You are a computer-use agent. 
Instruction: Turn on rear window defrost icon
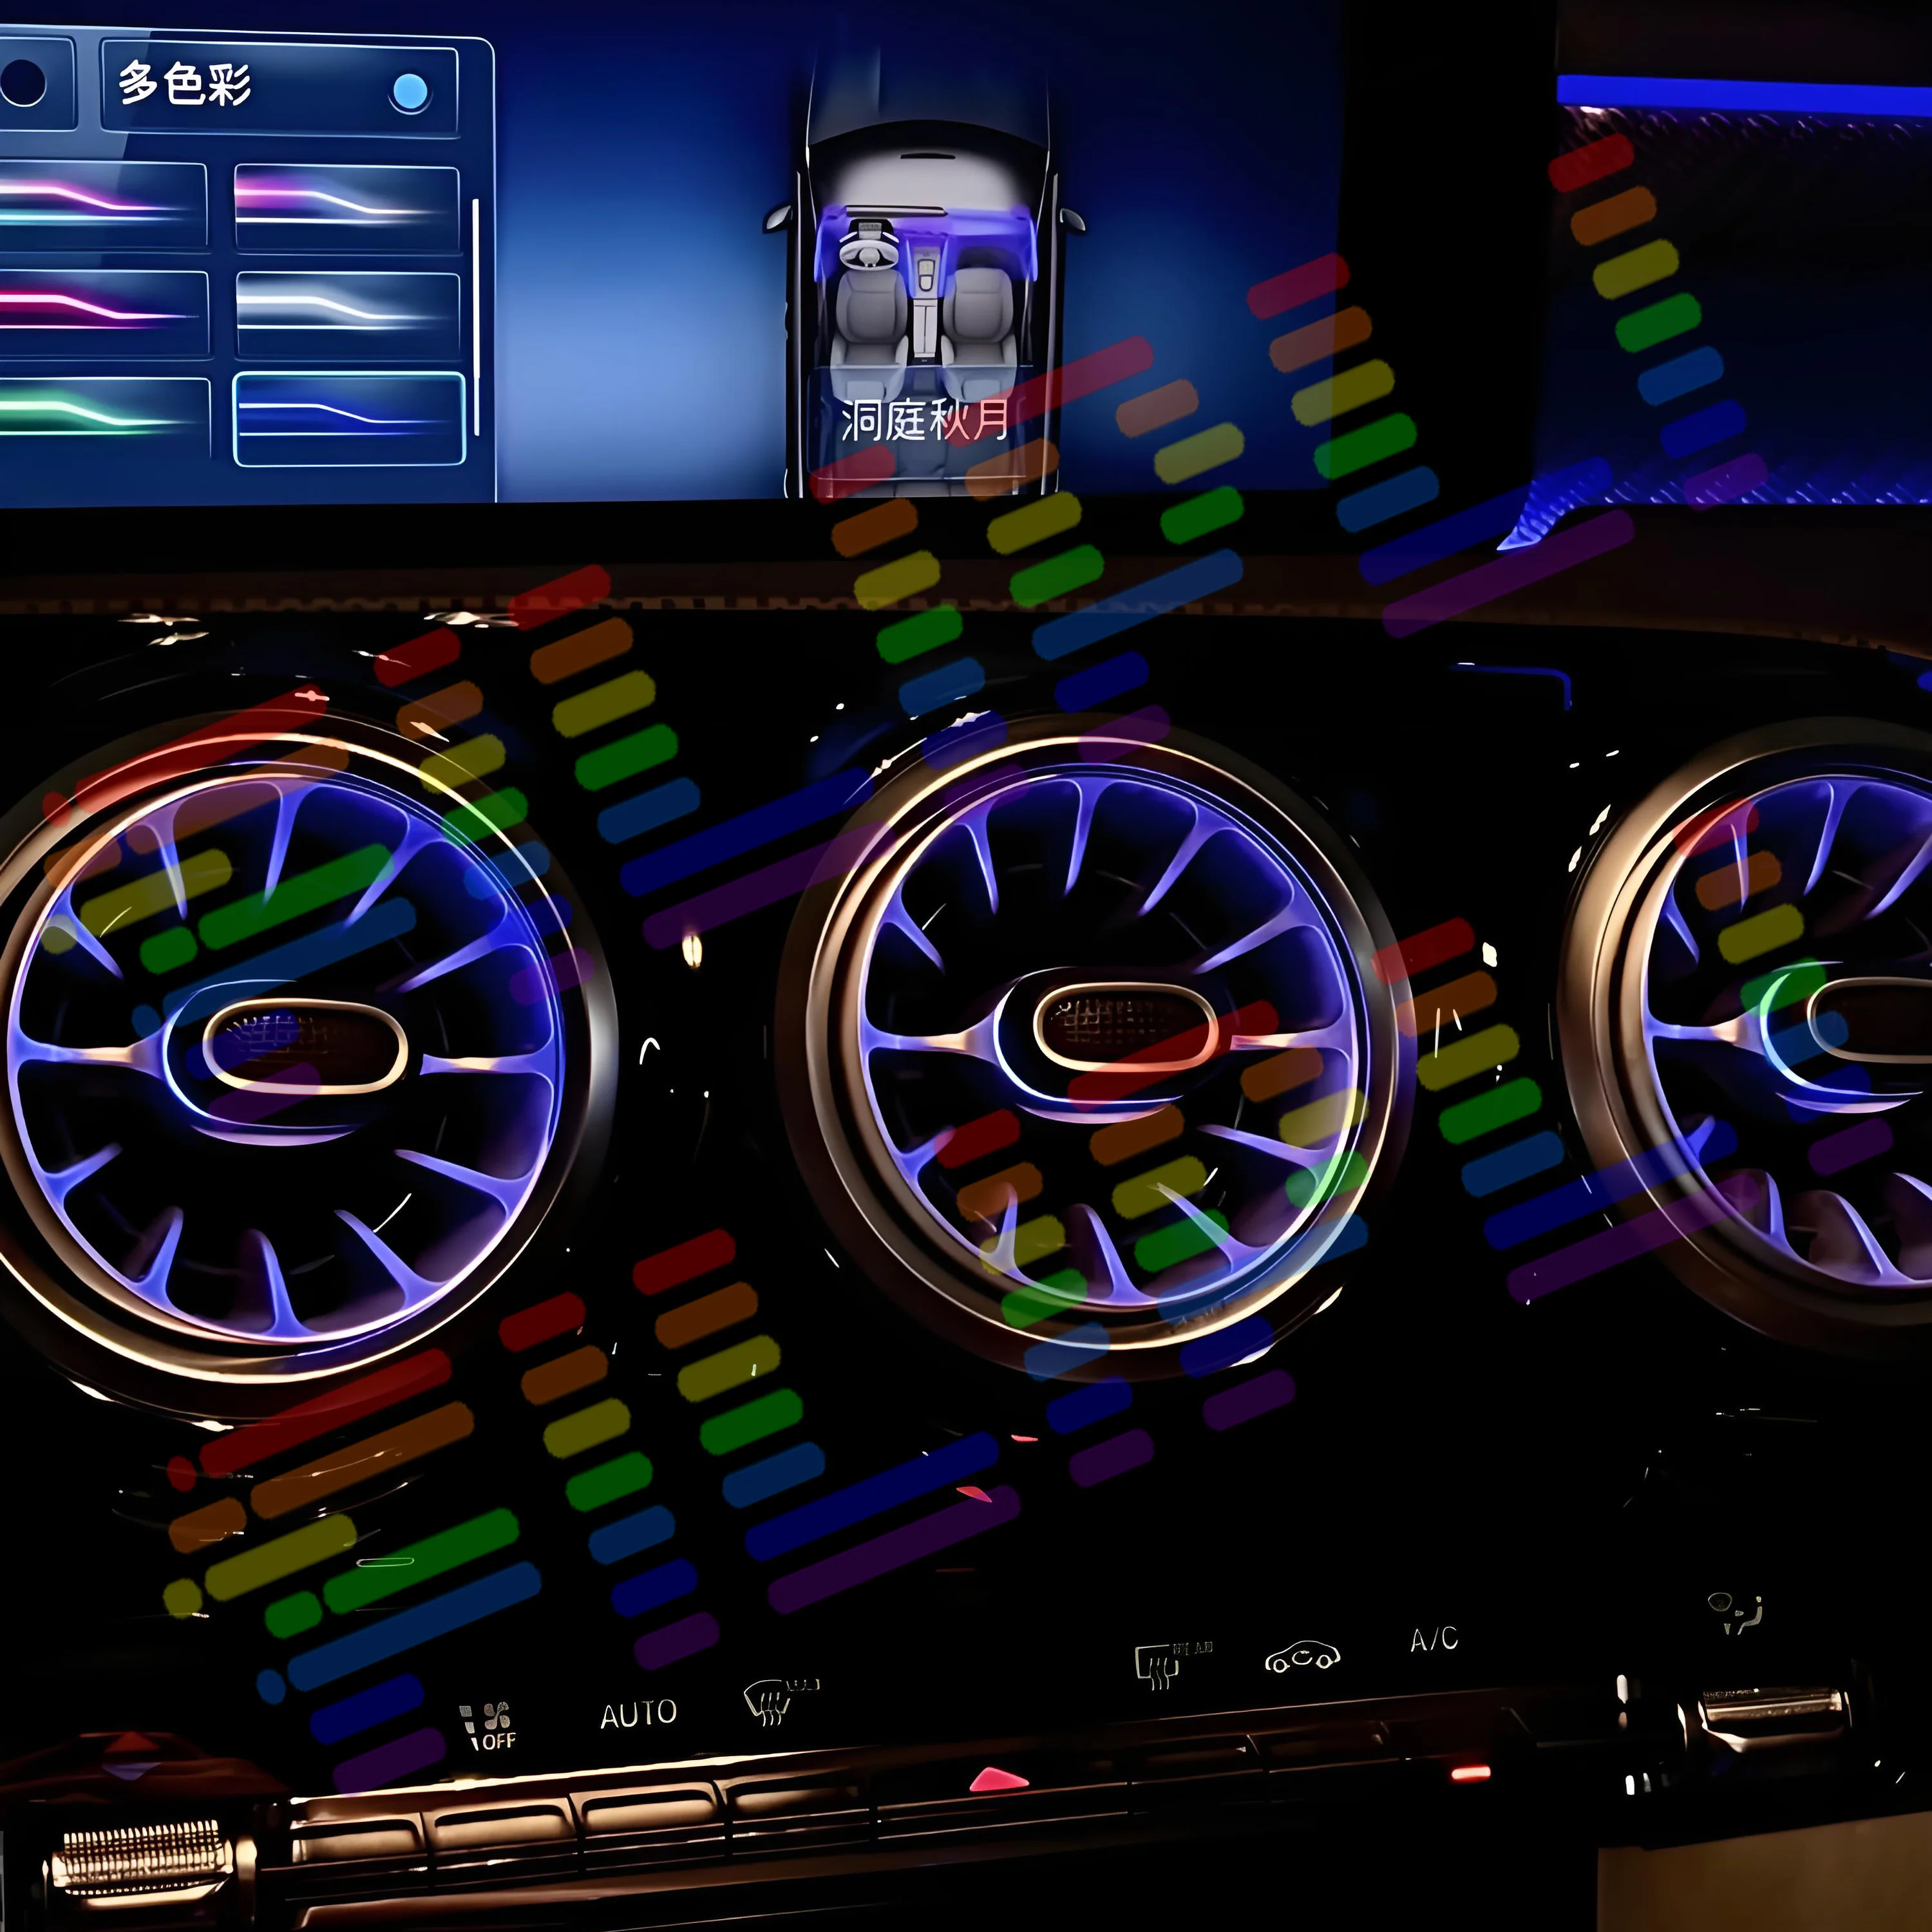tap(1172, 1664)
